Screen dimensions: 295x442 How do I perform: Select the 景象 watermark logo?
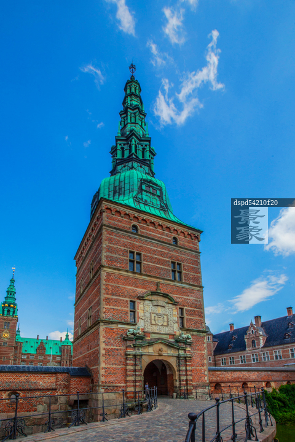[250, 225]
